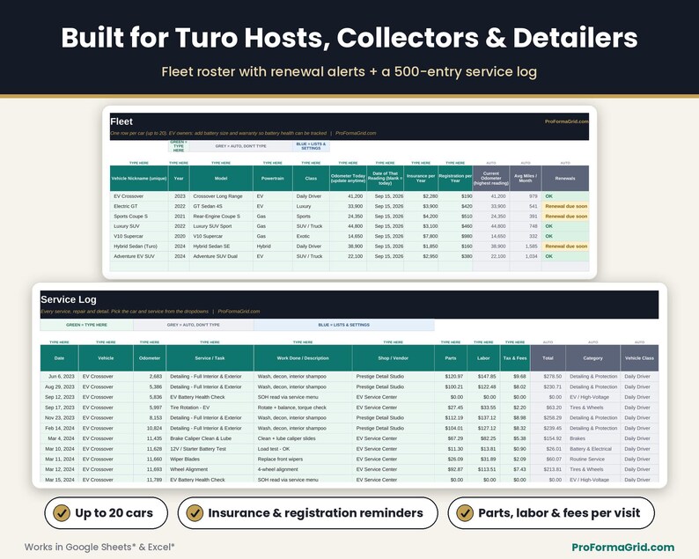Screen dimensions: 699x559
Task: Click the Luxury SUV nickname cell
Action: click(139, 226)
